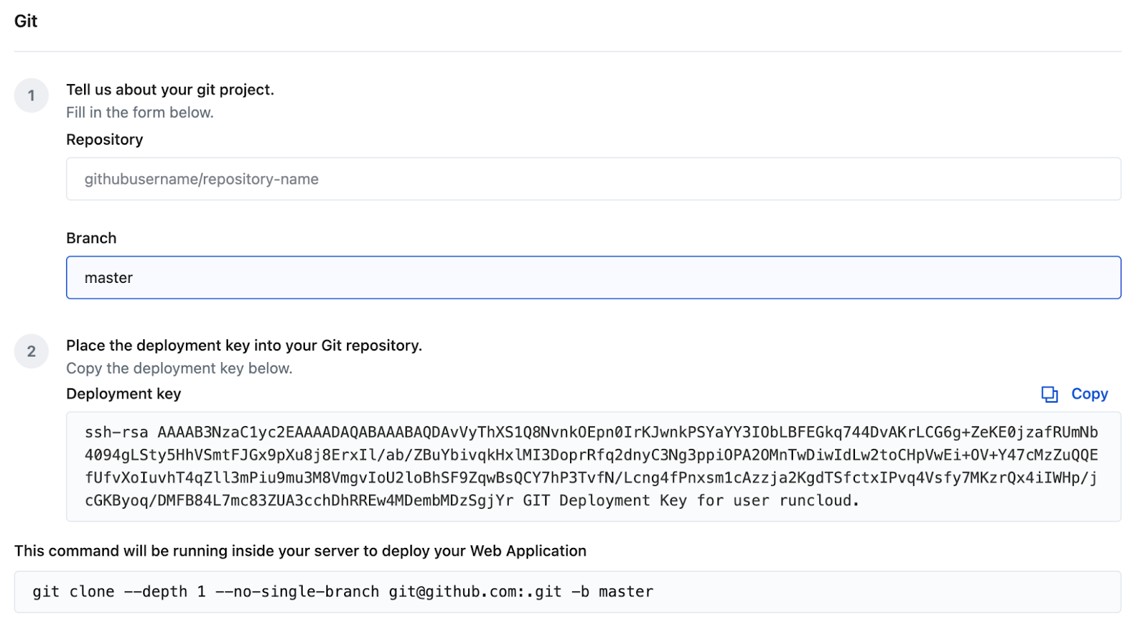Click inside the ssh-rsa deployment key box
This screenshot has height=632, width=1140.
[594, 467]
